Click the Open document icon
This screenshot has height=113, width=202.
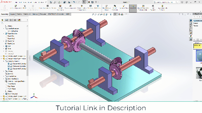(59, 2)
